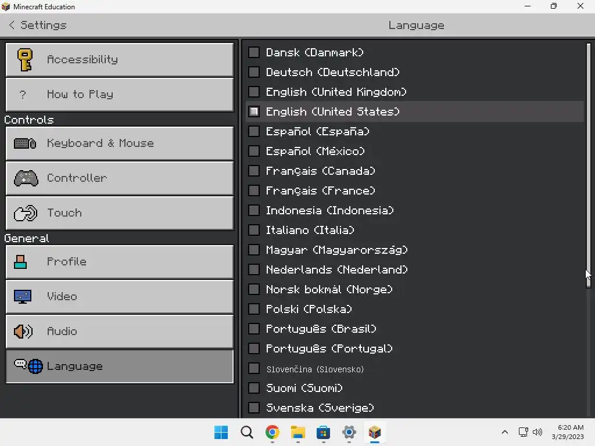Open Video settings
The image size is (595, 446).
[x=120, y=297]
